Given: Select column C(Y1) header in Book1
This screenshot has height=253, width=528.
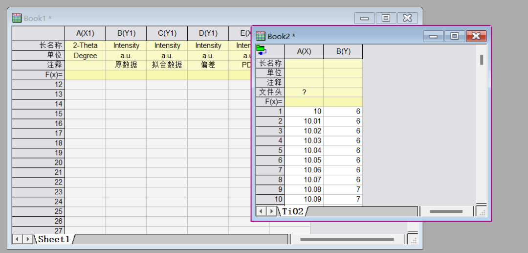Looking at the screenshot, I should click(x=167, y=33).
